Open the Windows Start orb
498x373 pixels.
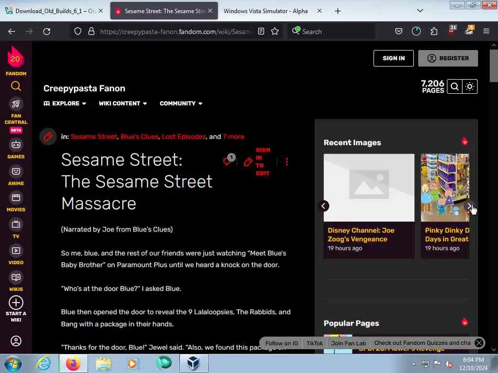tap(13, 363)
